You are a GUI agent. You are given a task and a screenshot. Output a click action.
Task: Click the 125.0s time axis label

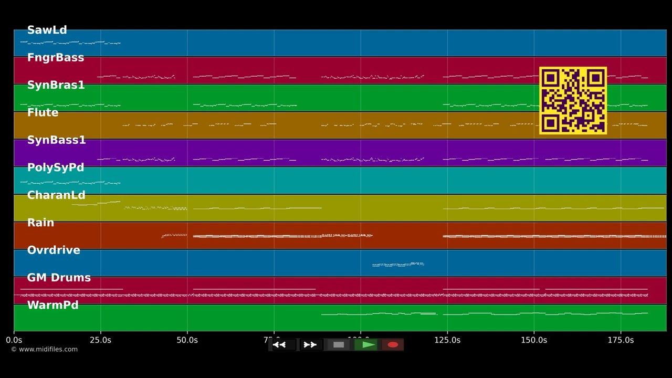pos(447,340)
